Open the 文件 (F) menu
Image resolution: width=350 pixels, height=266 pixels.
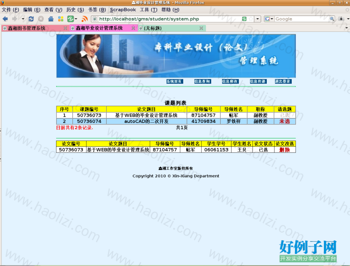(10, 10)
